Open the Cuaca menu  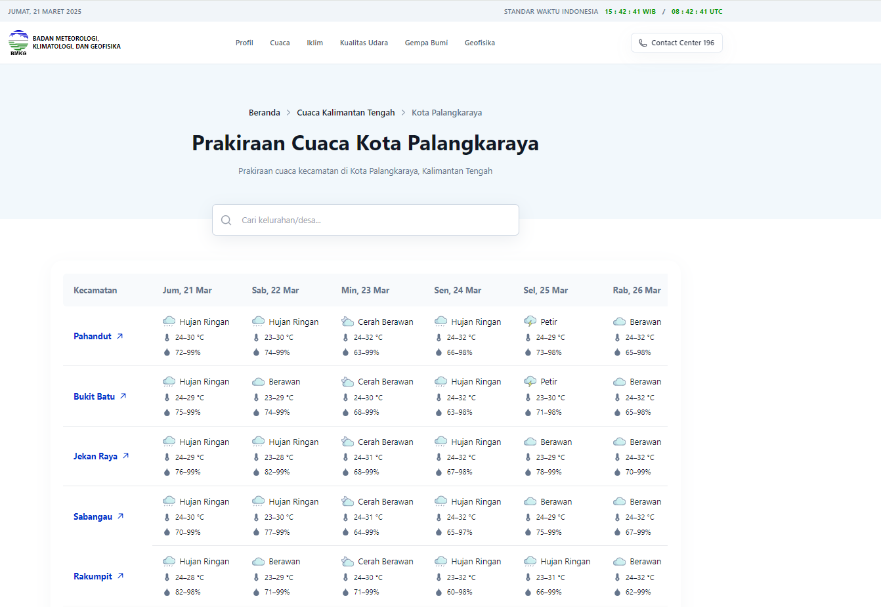pos(280,43)
